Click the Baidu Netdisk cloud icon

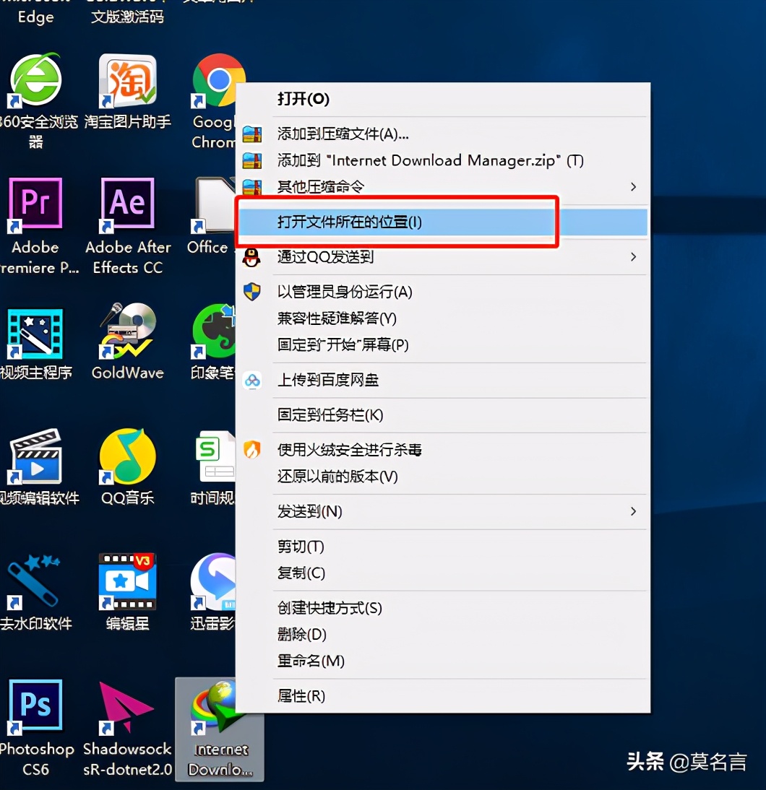pos(252,380)
